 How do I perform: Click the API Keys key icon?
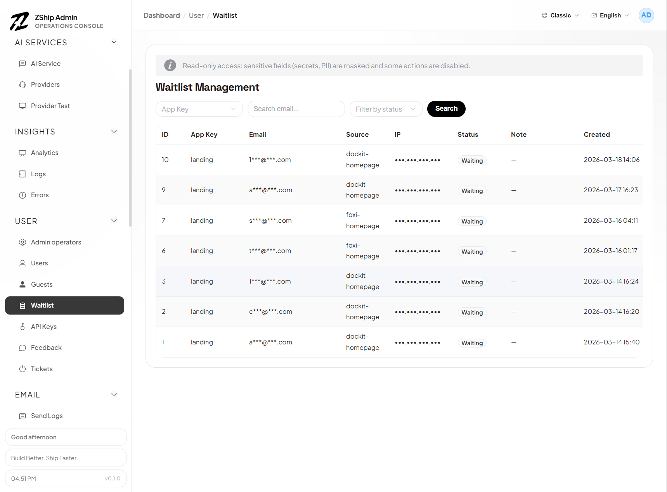23,327
